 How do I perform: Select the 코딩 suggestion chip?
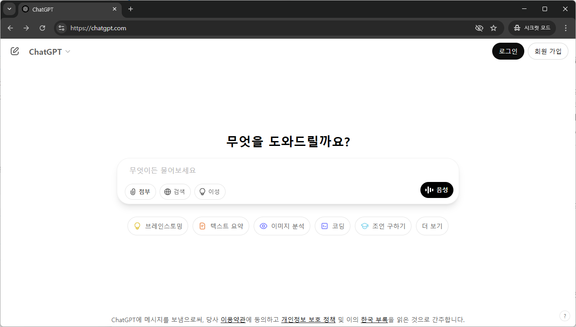(333, 226)
